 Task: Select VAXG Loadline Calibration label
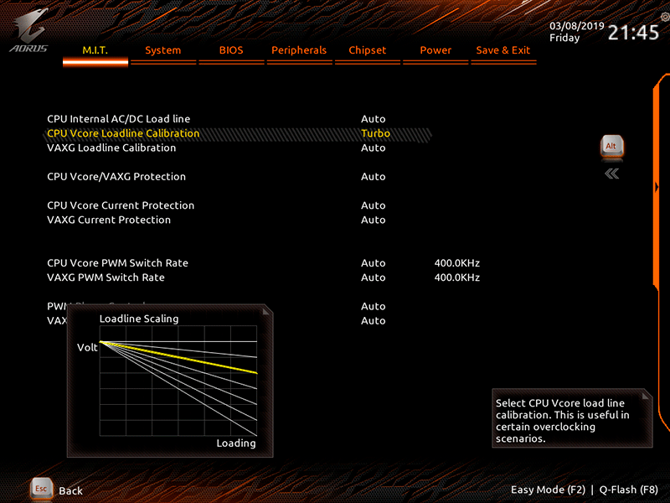(x=111, y=148)
